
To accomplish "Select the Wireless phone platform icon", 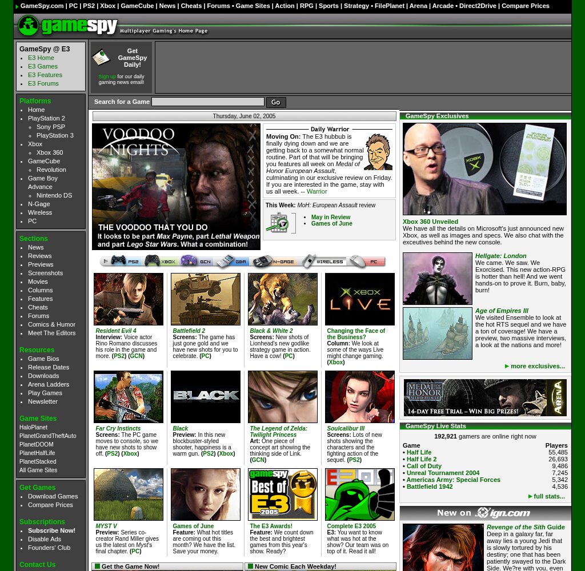I will [x=323, y=261].
